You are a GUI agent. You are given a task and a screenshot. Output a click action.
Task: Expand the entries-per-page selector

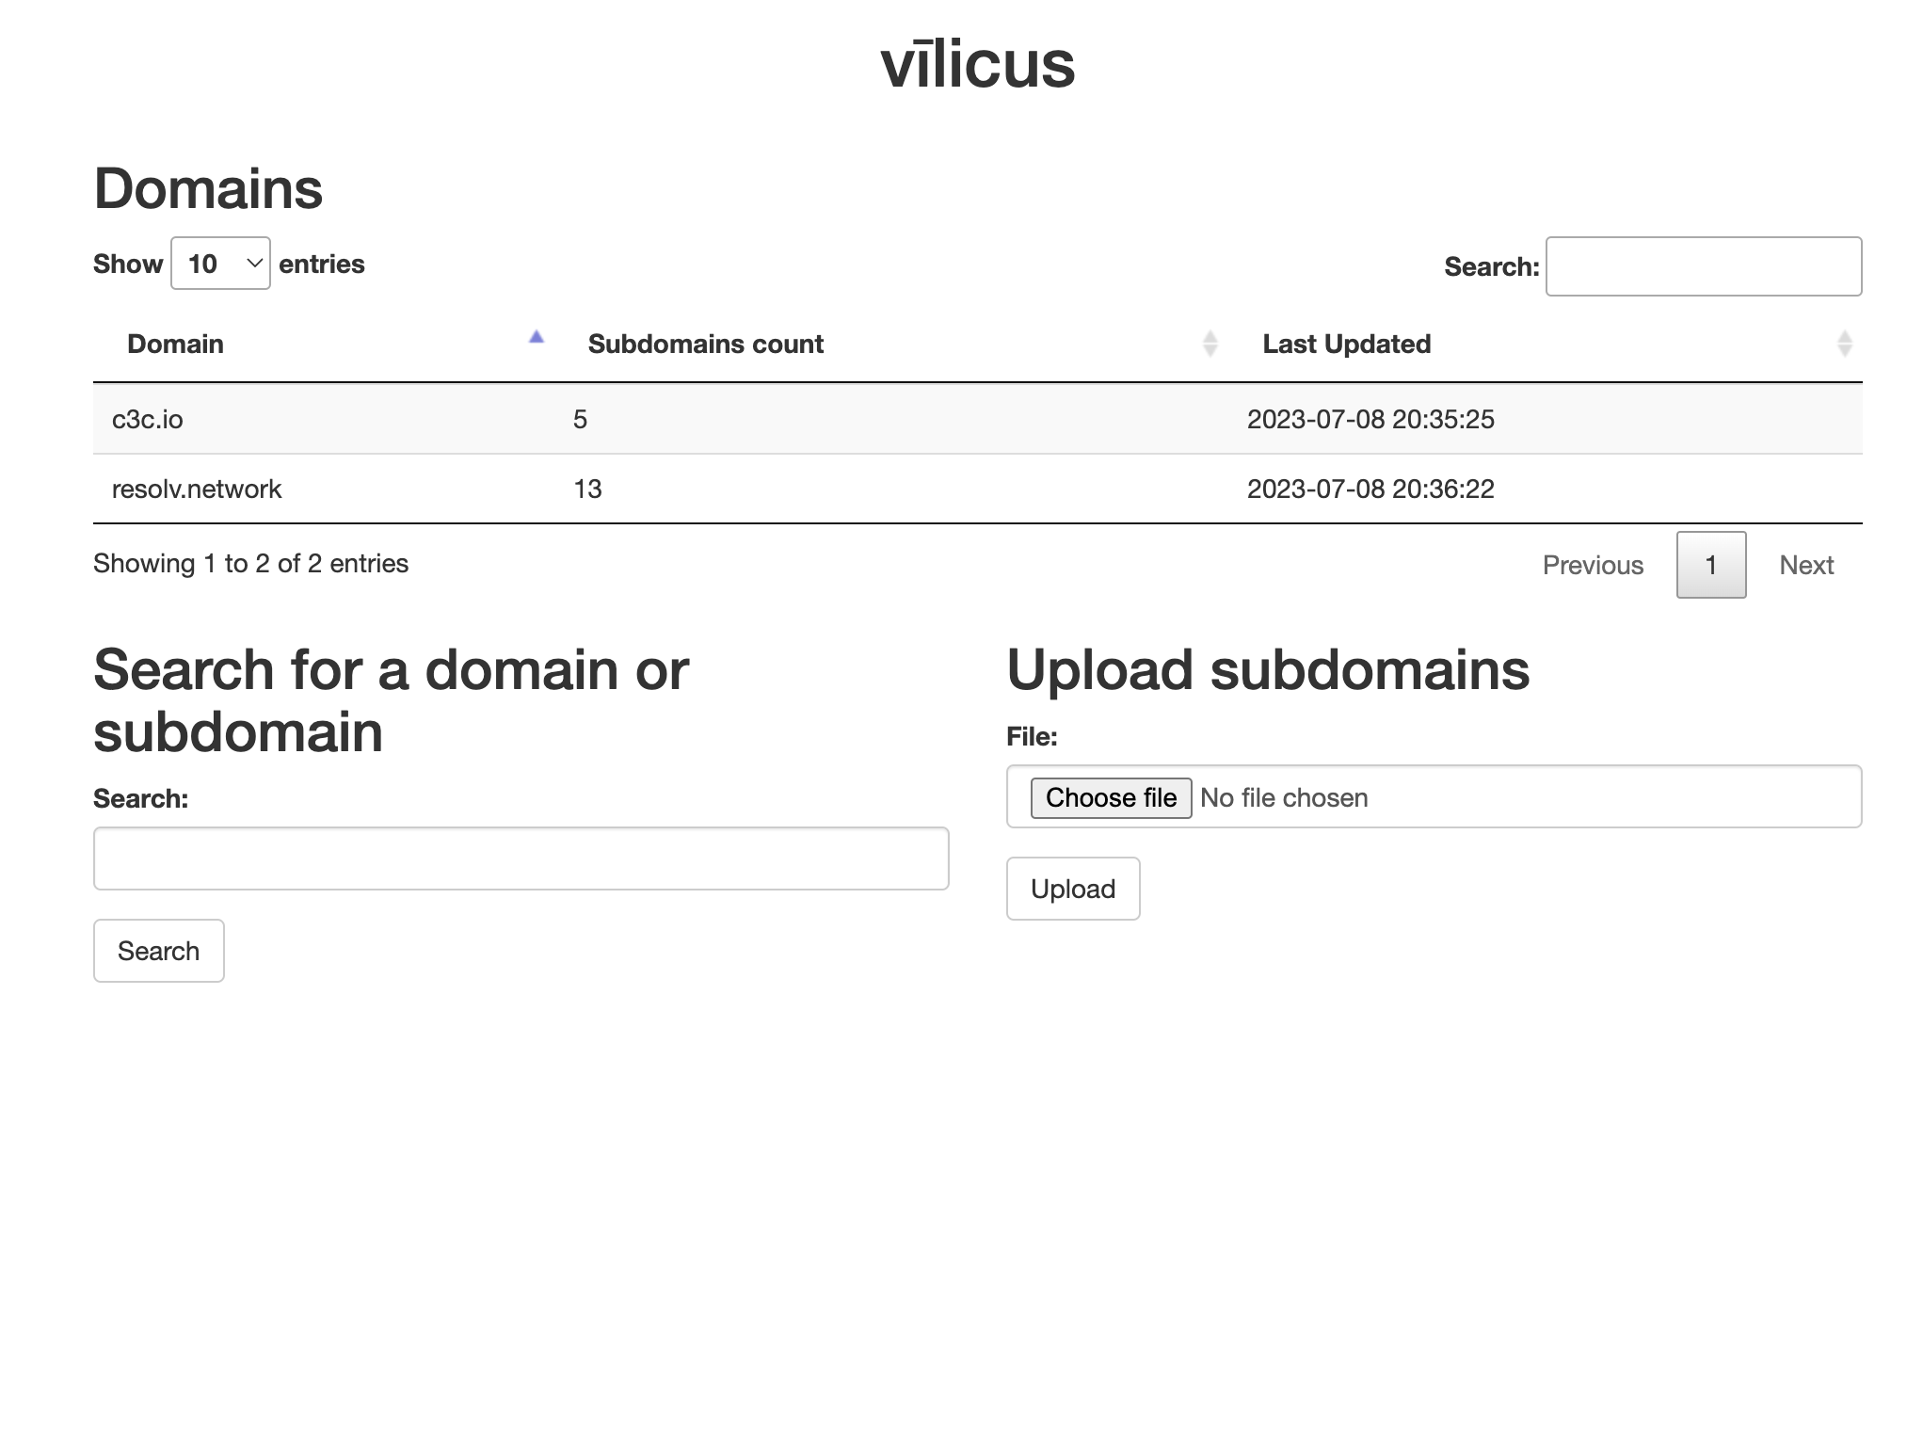click(x=219, y=263)
